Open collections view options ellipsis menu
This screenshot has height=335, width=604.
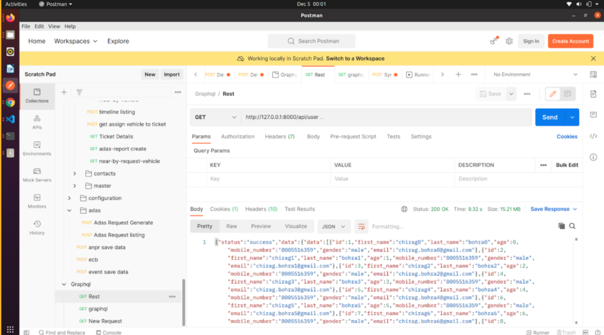tap(178, 92)
